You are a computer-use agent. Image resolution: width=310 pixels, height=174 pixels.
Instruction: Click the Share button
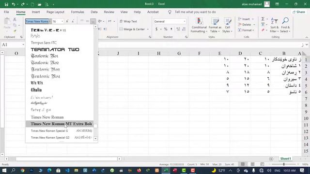click(299, 12)
